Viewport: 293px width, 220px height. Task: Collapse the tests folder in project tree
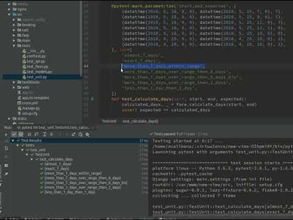coord(14,46)
